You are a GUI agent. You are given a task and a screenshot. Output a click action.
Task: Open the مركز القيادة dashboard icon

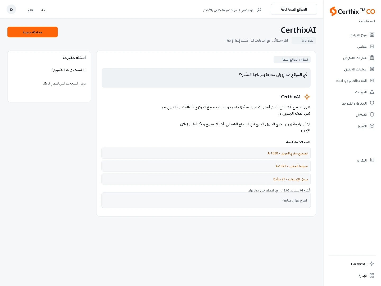tap(372, 35)
